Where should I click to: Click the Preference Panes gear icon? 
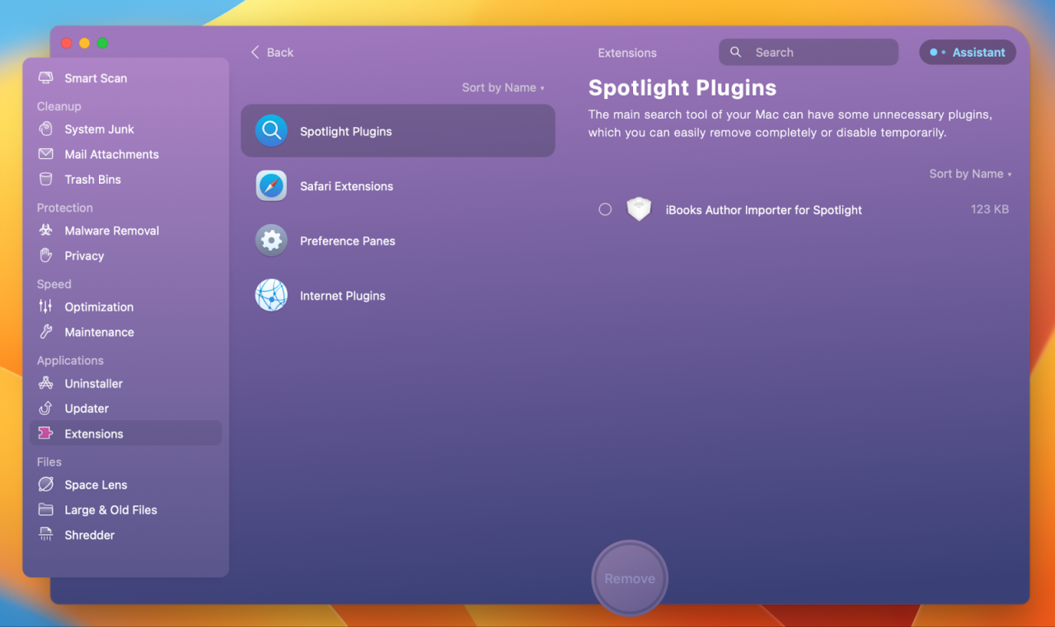[x=271, y=241]
